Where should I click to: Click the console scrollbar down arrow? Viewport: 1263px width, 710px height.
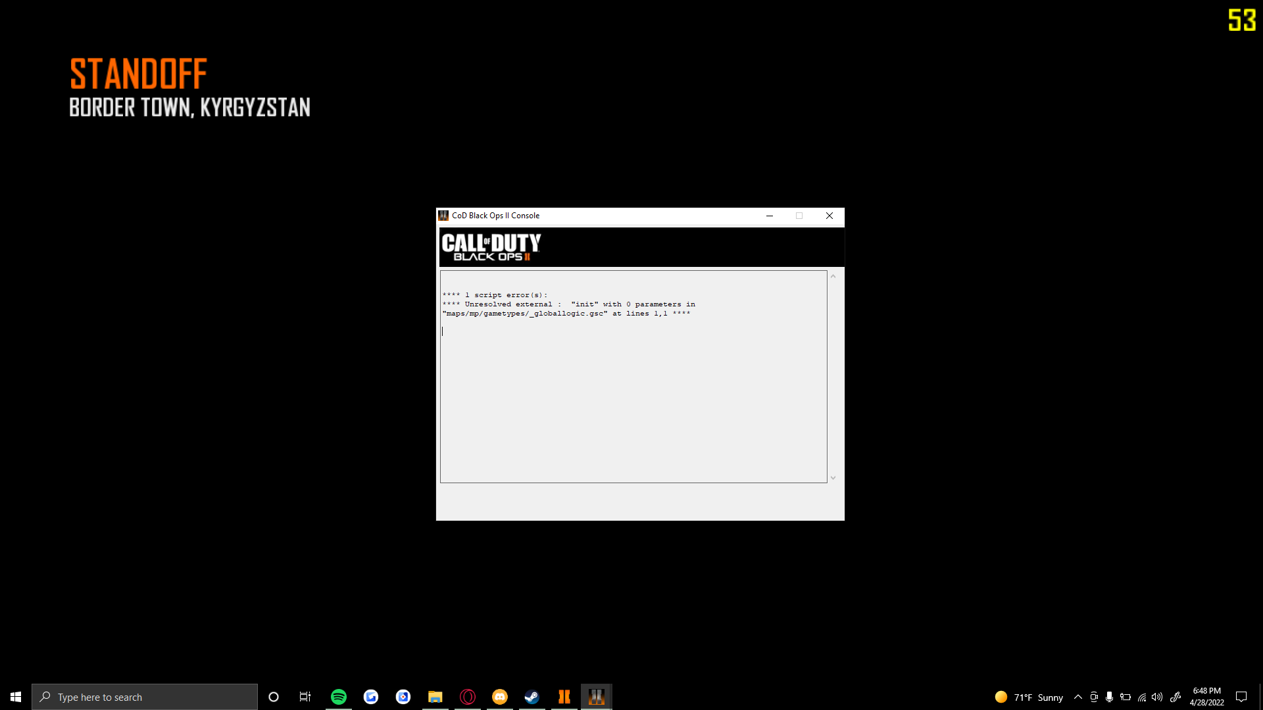[x=833, y=478]
